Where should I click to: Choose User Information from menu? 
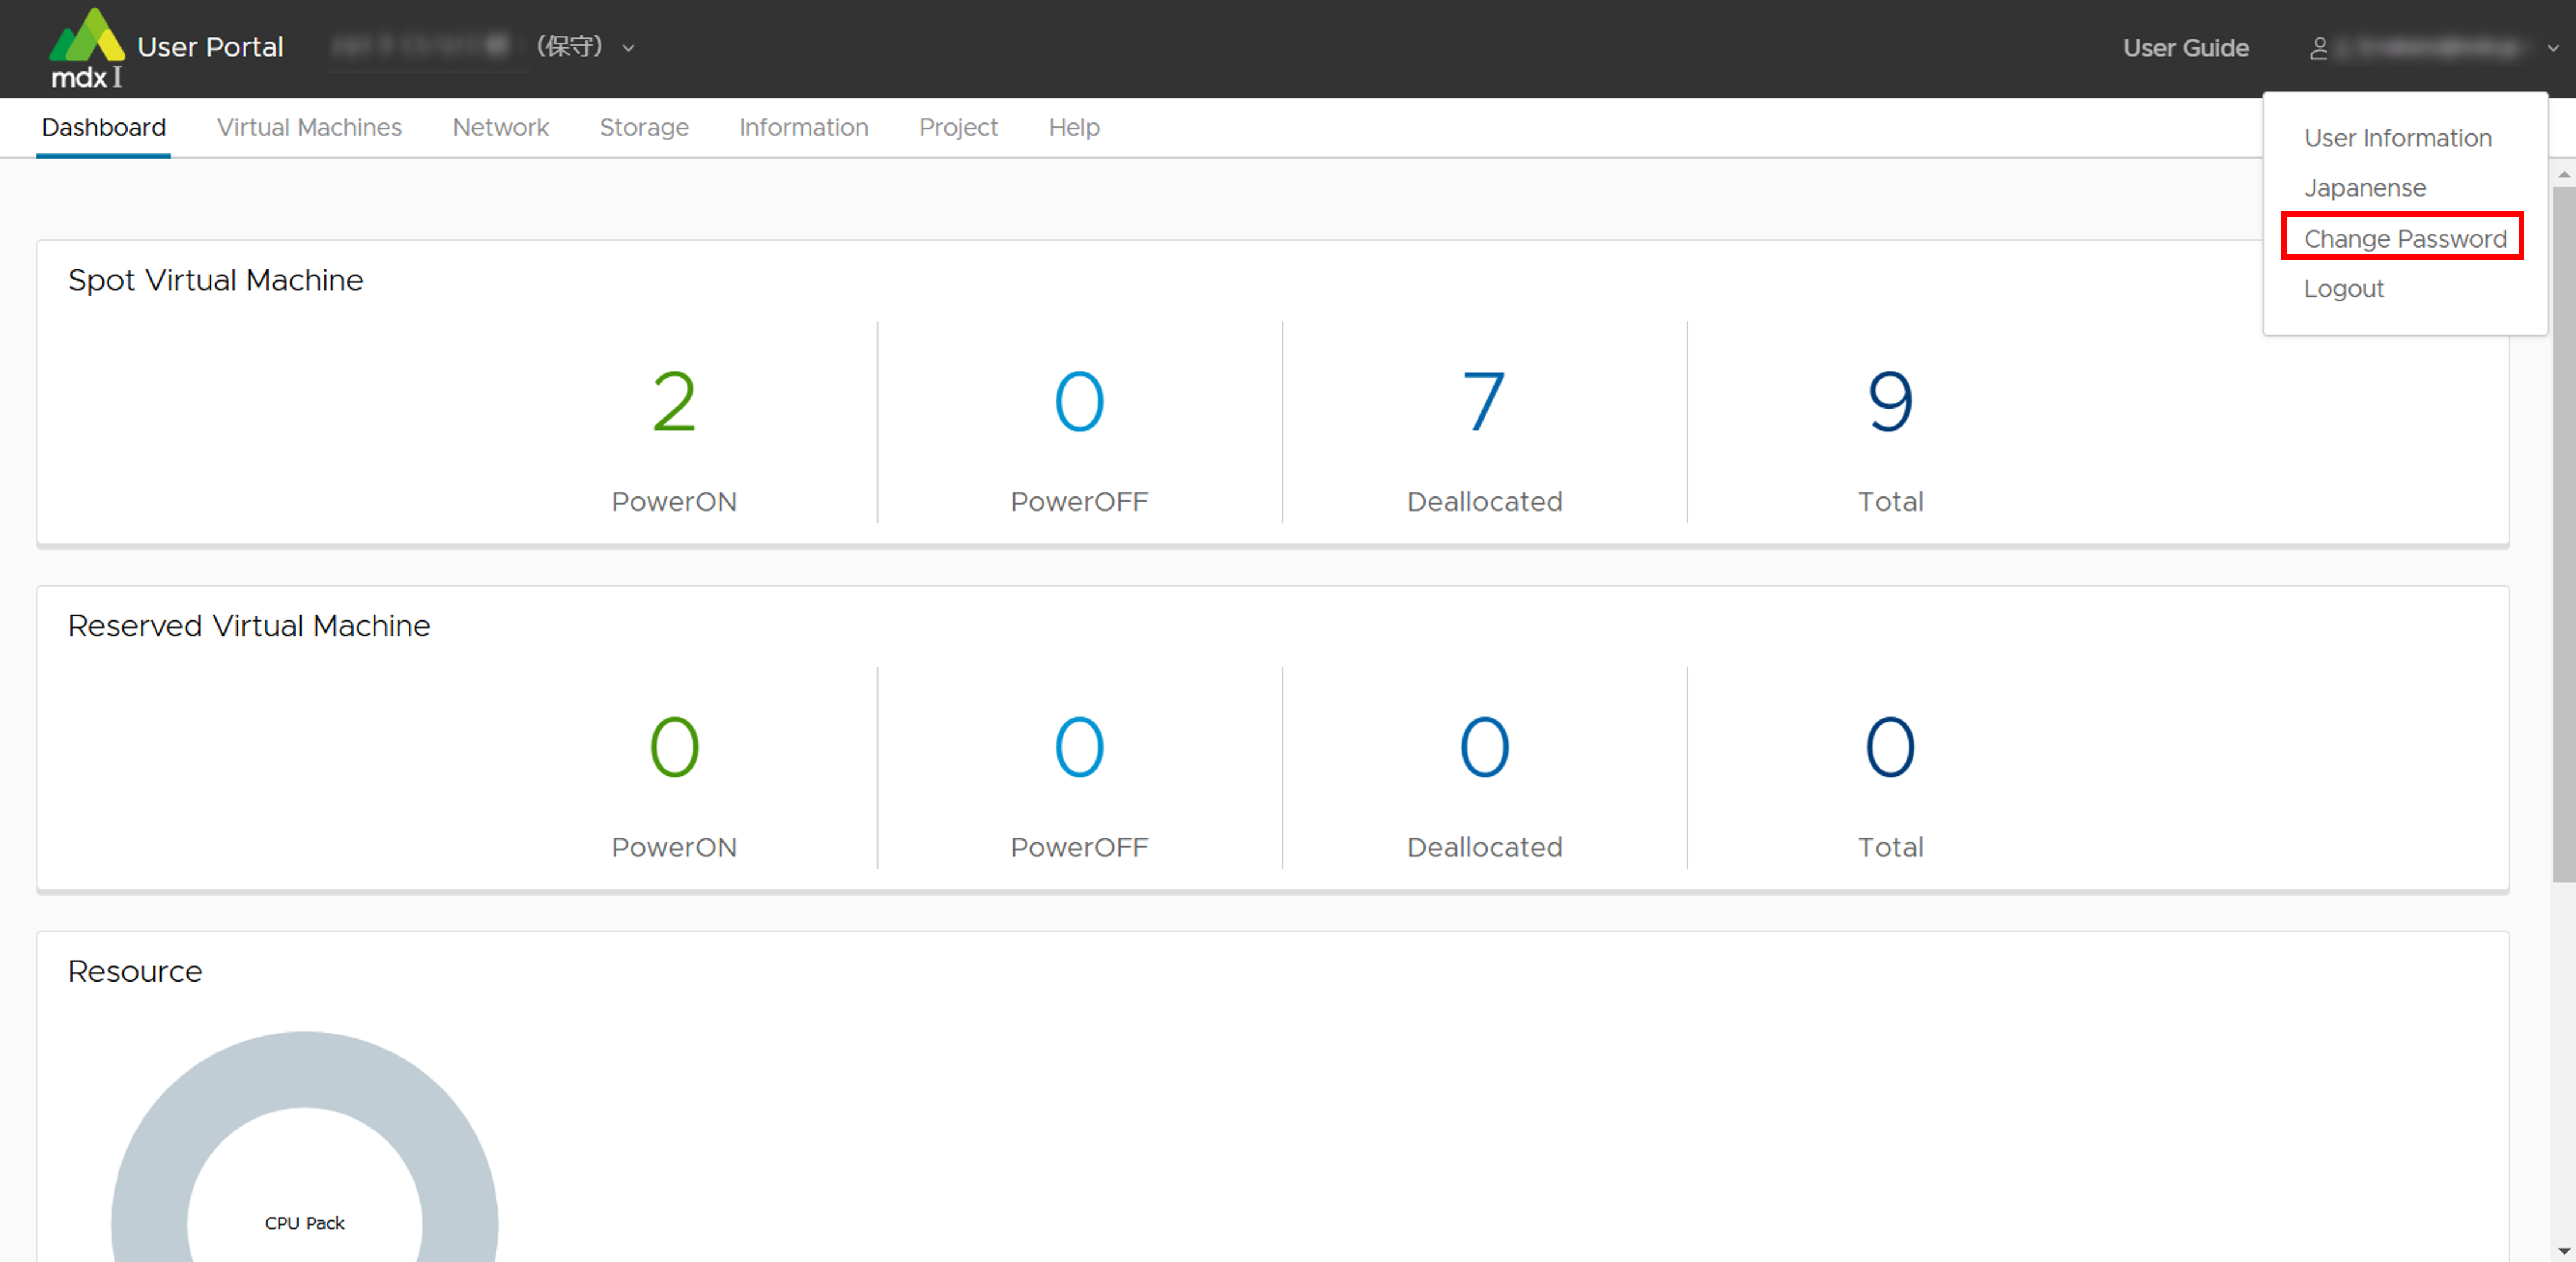click(x=2397, y=138)
